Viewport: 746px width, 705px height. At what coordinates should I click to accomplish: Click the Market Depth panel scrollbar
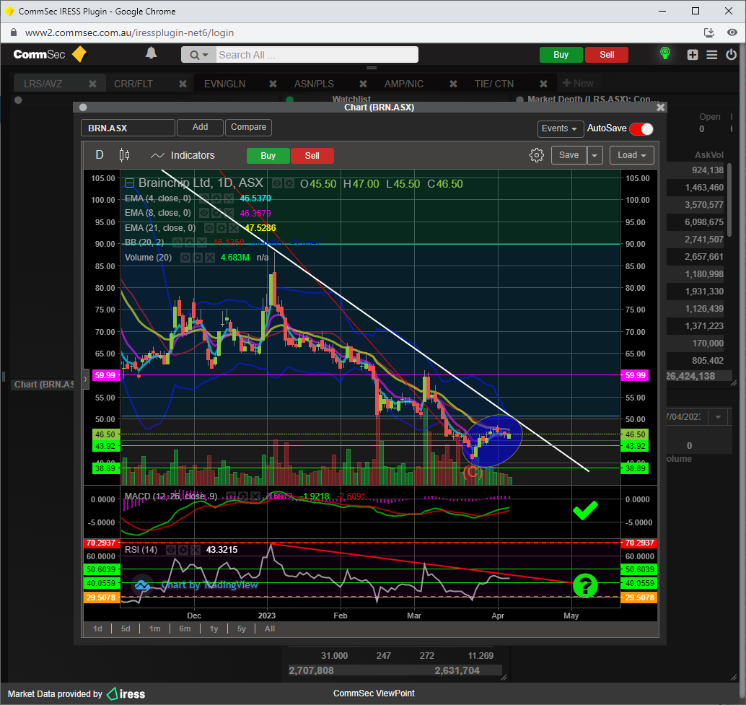click(729, 200)
